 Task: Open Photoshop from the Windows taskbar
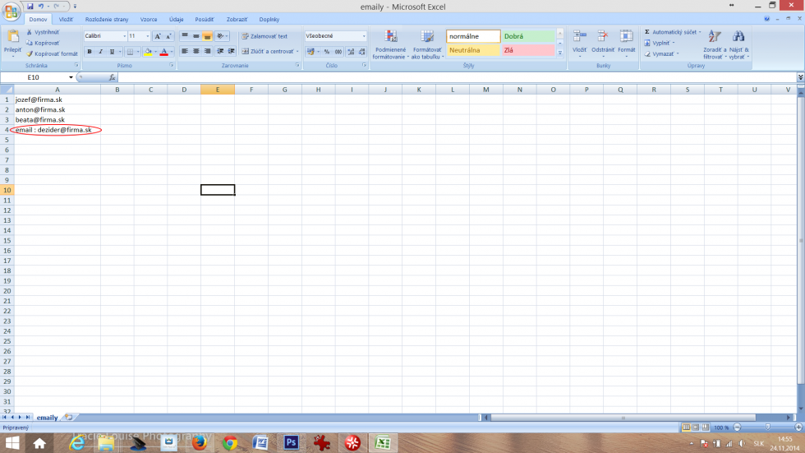pos(291,442)
